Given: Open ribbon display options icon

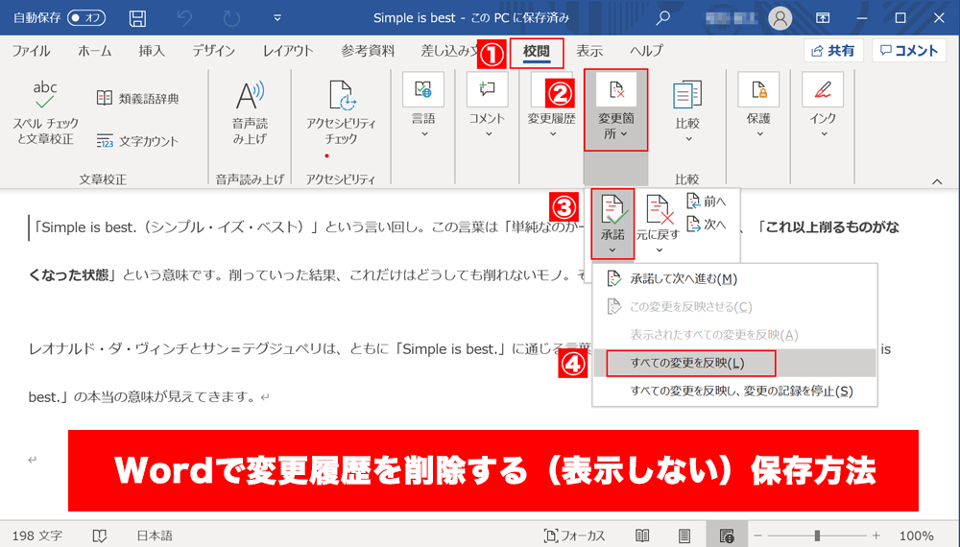Looking at the screenshot, I should (x=823, y=18).
